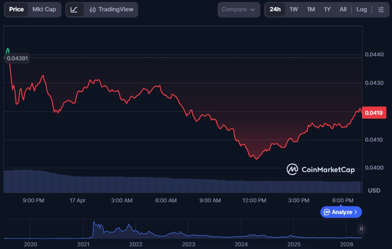Switch chart to Mkt Cap view
Viewport: 392px width, 249px height.
(44, 9)
